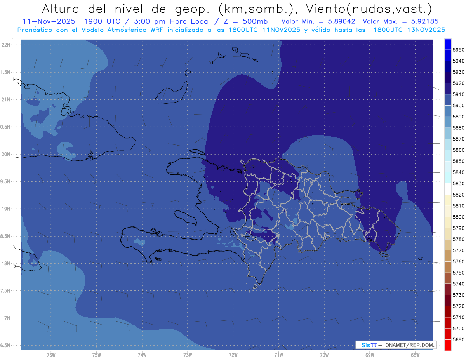The width and height of the screenshot is (466, 360).
Task: Click the 68W longitude axis label
Action: (415, 355)
